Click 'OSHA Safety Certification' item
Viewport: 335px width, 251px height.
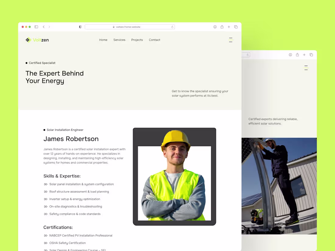coord(68,243)
